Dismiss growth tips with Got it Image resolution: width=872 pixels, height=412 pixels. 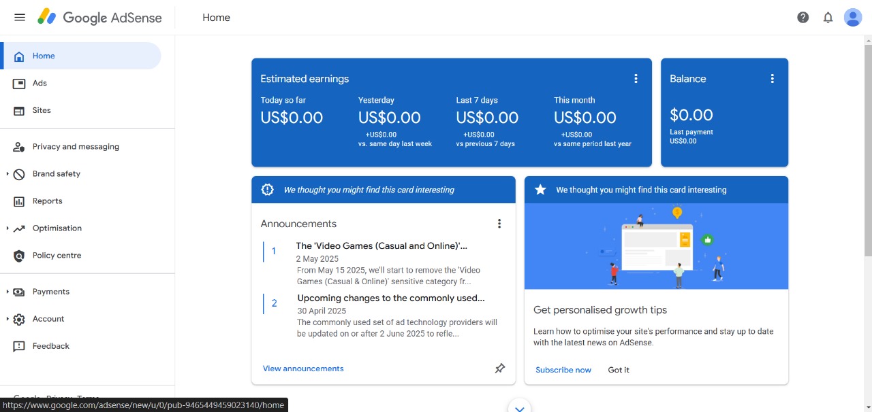point(619,370)
